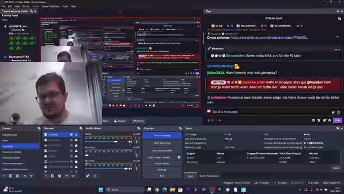
Task: Open advanced audio properties icon in mixer
Action: click(88, 176)
